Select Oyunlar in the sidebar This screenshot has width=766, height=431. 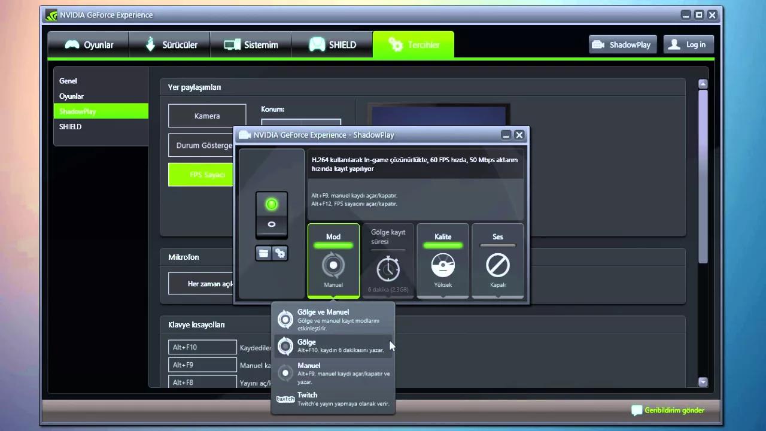(x=101, y=96)
